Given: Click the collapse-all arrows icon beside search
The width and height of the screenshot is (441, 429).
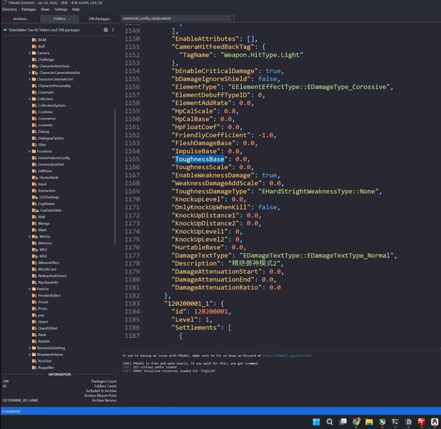Looking at the screenshot, I should coord(113,30).
